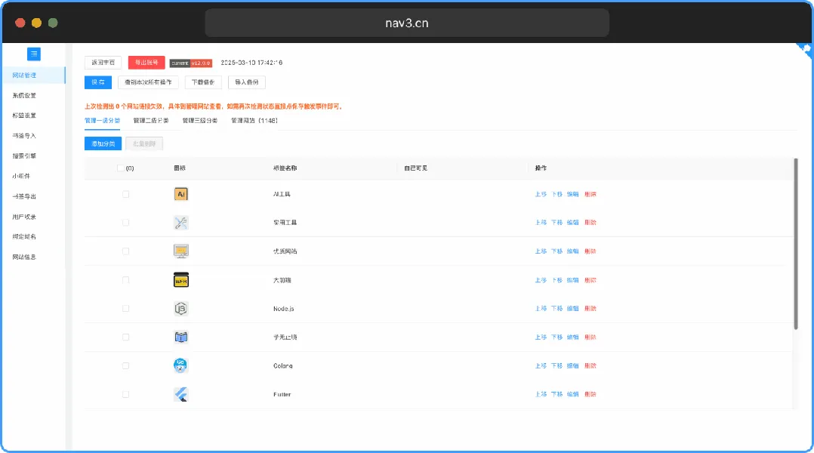
Task: Click the monitor icon for 优质网站
Action: click(x=180, y=251)
